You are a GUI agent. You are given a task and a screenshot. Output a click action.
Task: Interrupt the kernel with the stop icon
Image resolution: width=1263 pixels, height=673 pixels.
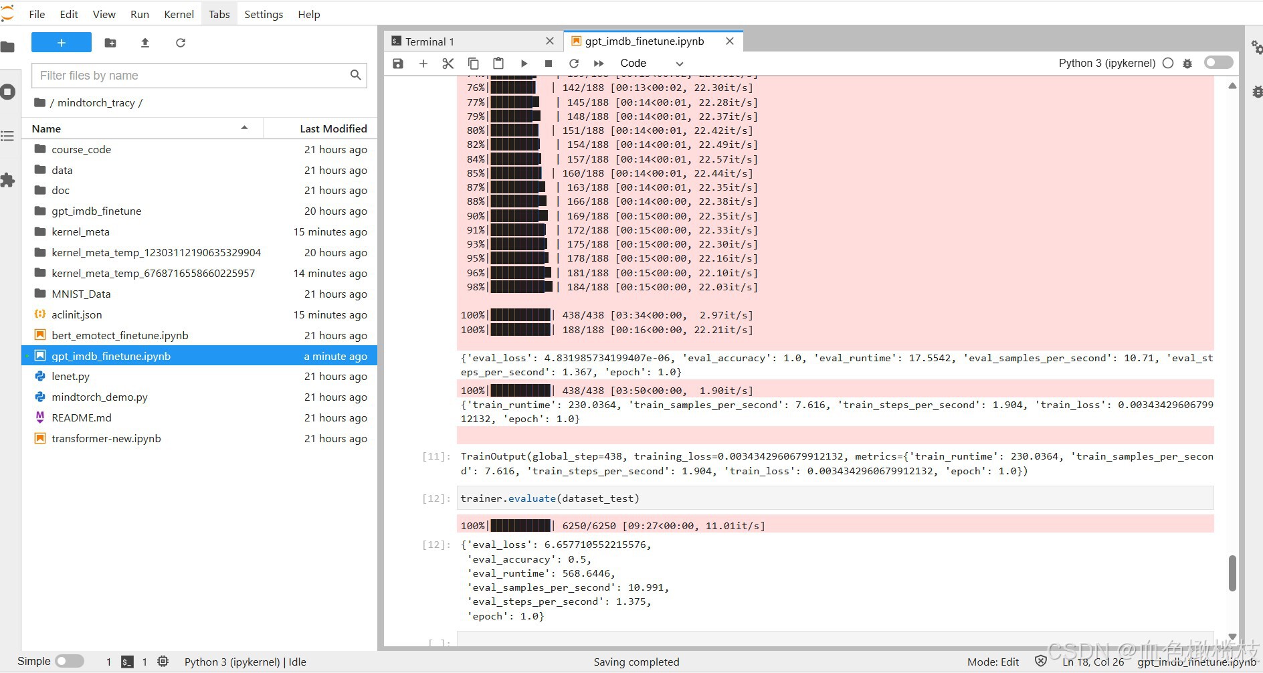pos(549,64)
